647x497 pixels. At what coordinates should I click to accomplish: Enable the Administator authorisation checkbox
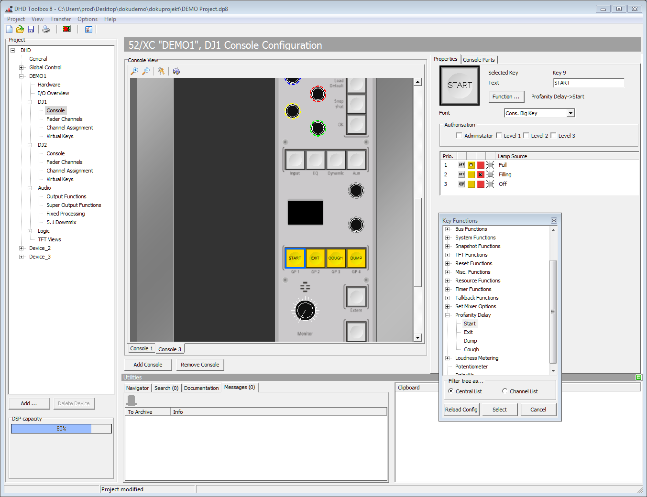click(458, 136)
